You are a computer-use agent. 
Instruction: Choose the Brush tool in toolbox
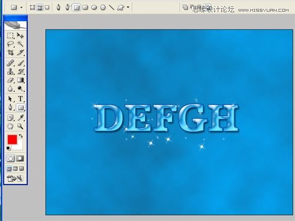pos(20,63)
